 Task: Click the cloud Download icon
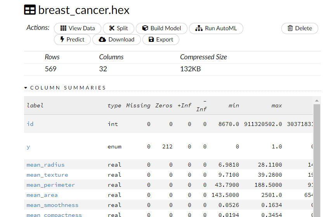click(x=102, y=40)
